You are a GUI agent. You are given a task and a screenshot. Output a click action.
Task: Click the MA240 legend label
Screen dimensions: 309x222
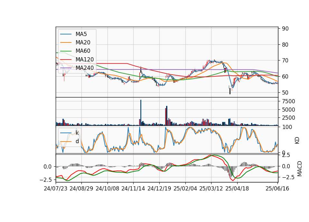[x=85, y=68]
